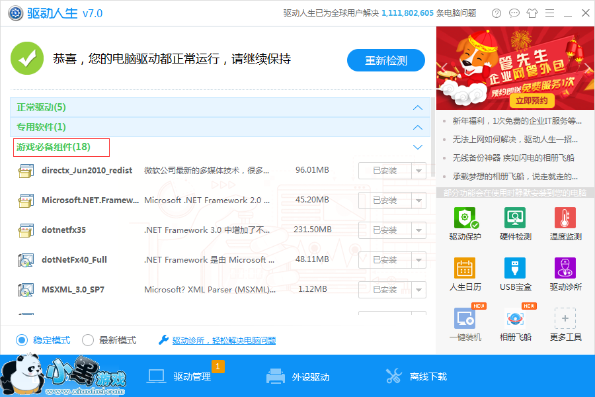The image size is (595, 397).
Task: Open the feedback chat bubble icon
Action: (514, 13)
